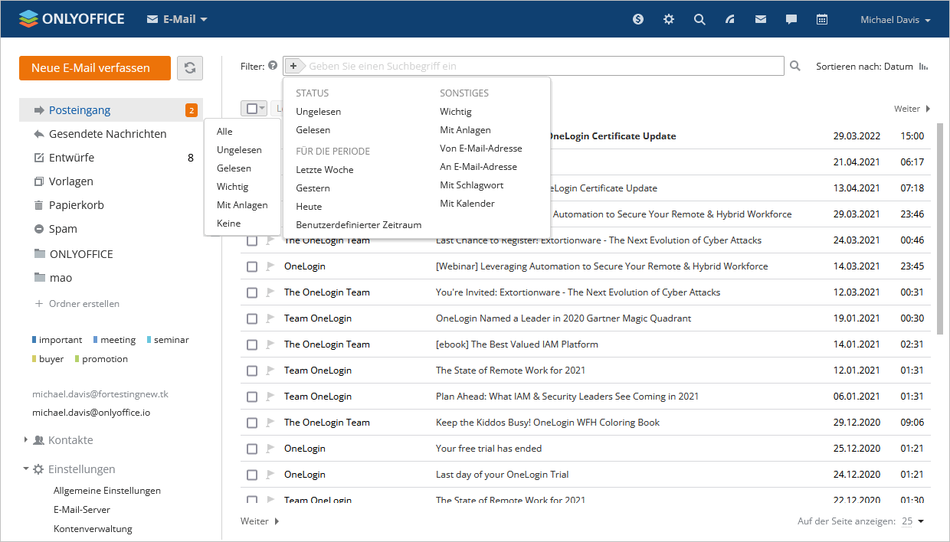Open the E-Mail module dropdown

click(177, 19)
